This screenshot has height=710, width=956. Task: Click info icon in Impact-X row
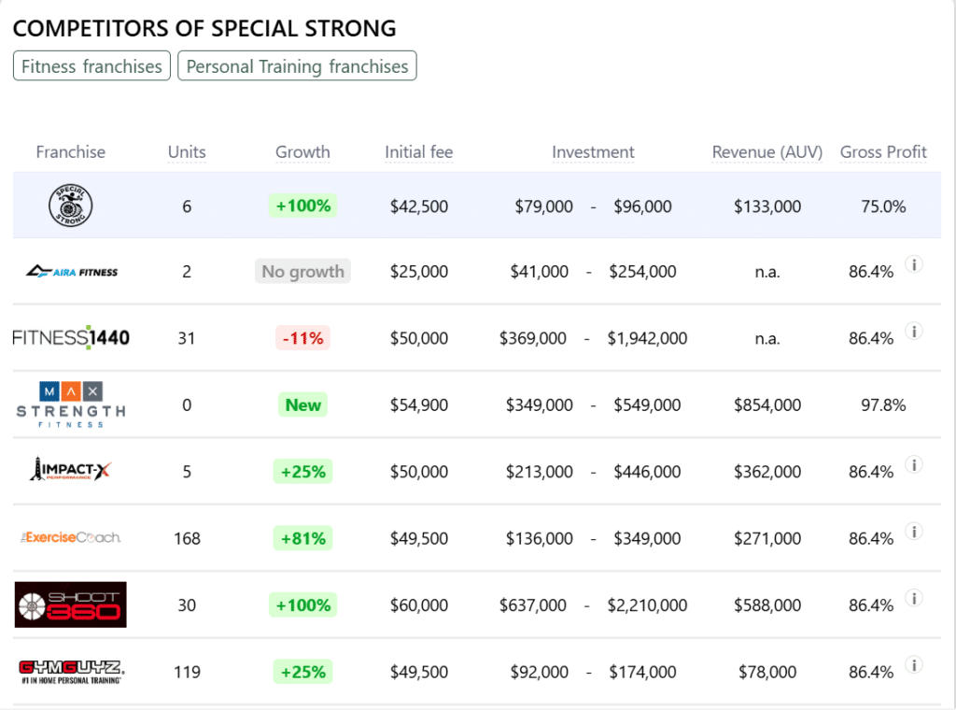(914, 465)
